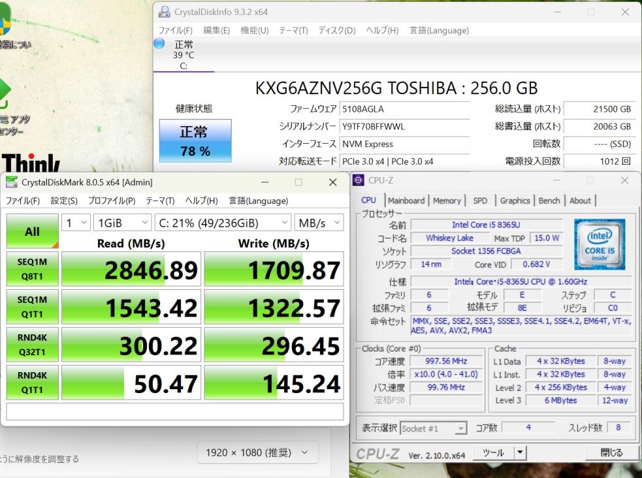Click the CPU-Z app icon in title bar
The height and width of the screenshot is (478, 642).
click(359, 180)
